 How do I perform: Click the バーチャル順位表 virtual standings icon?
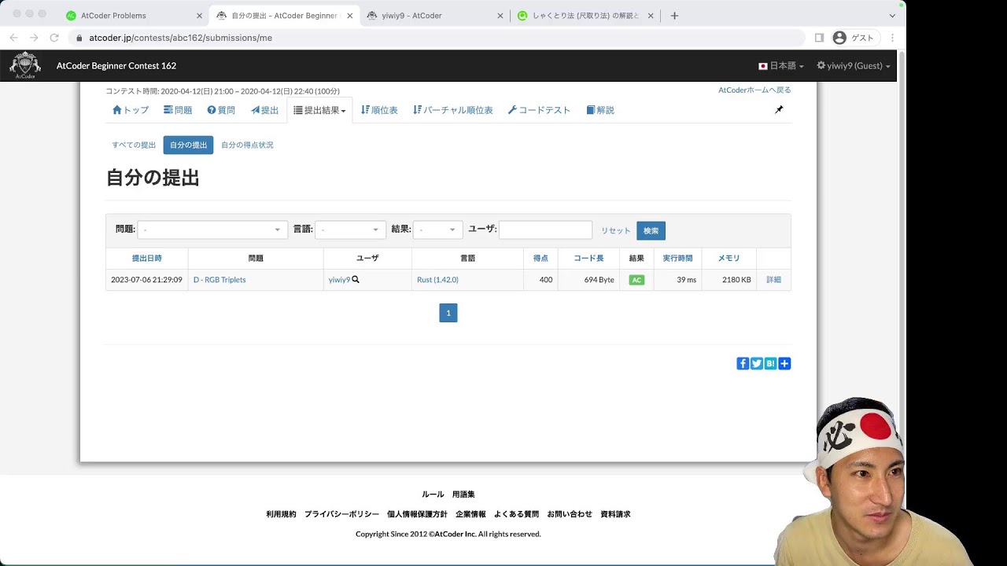415,110
